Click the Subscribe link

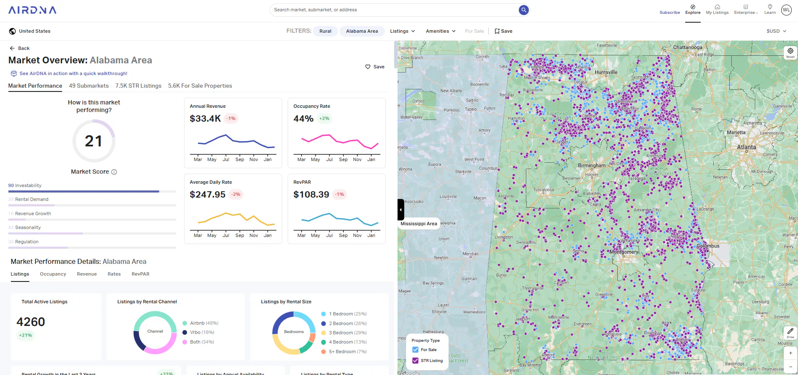(670, 13)
